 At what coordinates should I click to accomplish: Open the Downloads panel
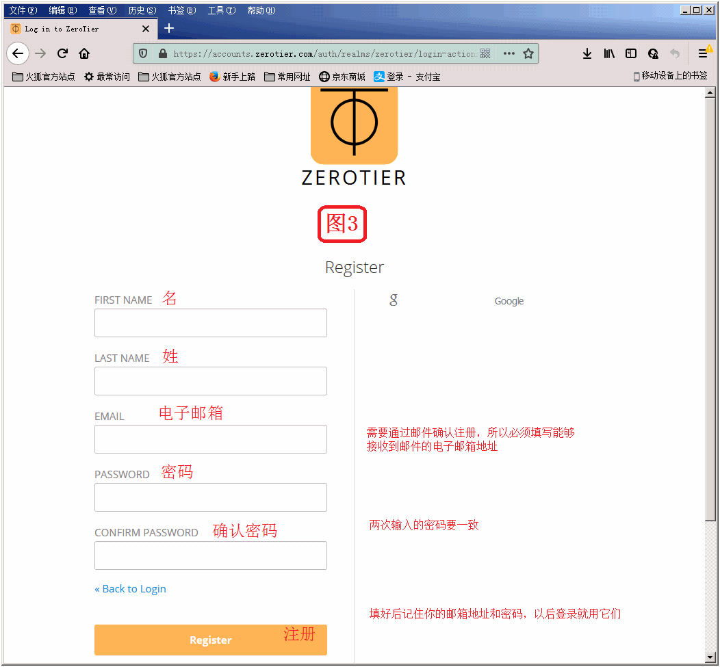[587, 54]
